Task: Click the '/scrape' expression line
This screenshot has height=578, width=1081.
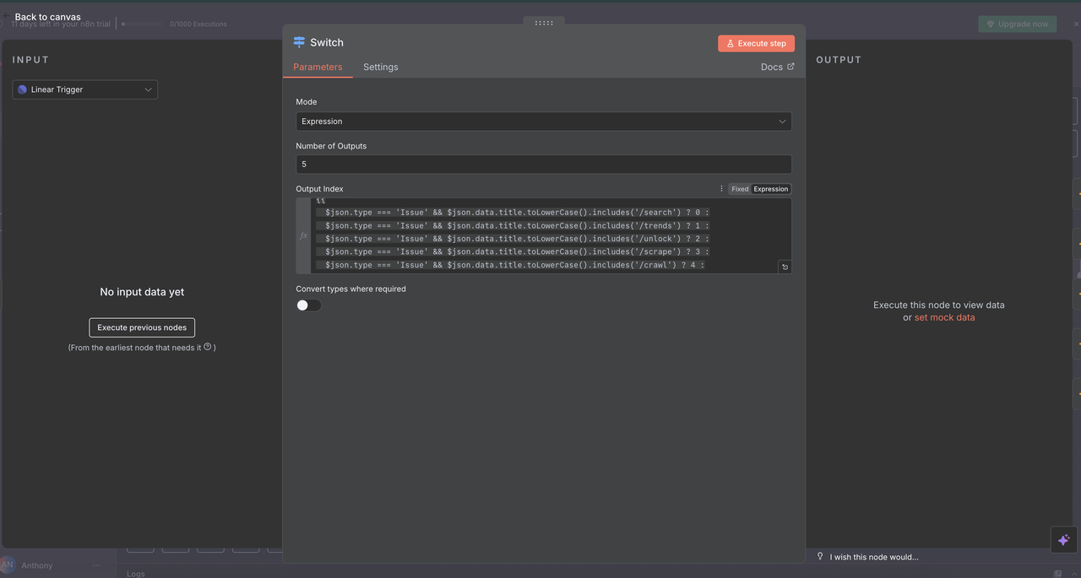Action: [x=513, y=251]
